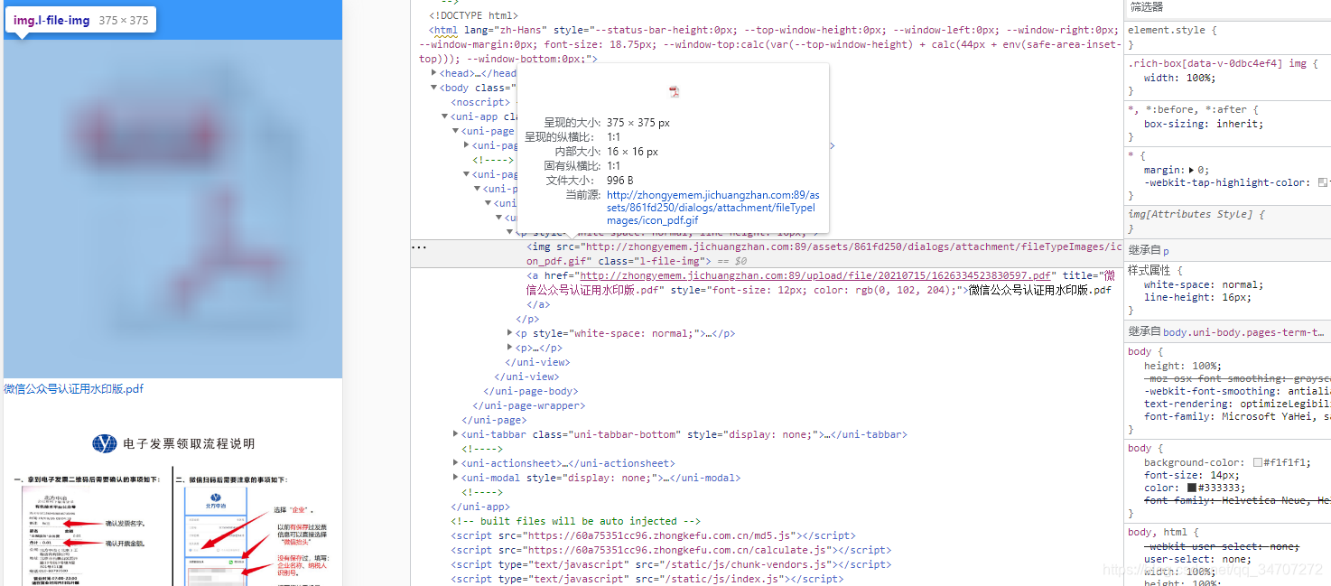Select the </uni-page-body> closing tag
The width and height of the screenshot is (1331, 586).
[x=530, y=391]
